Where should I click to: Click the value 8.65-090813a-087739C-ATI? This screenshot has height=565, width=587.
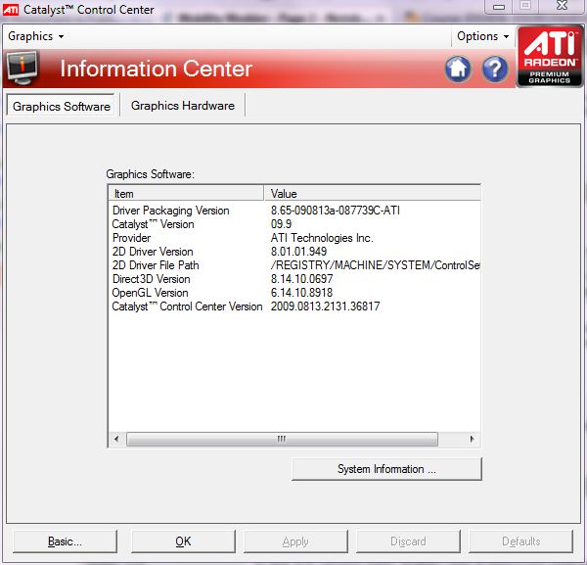click(x=336, y=211)
